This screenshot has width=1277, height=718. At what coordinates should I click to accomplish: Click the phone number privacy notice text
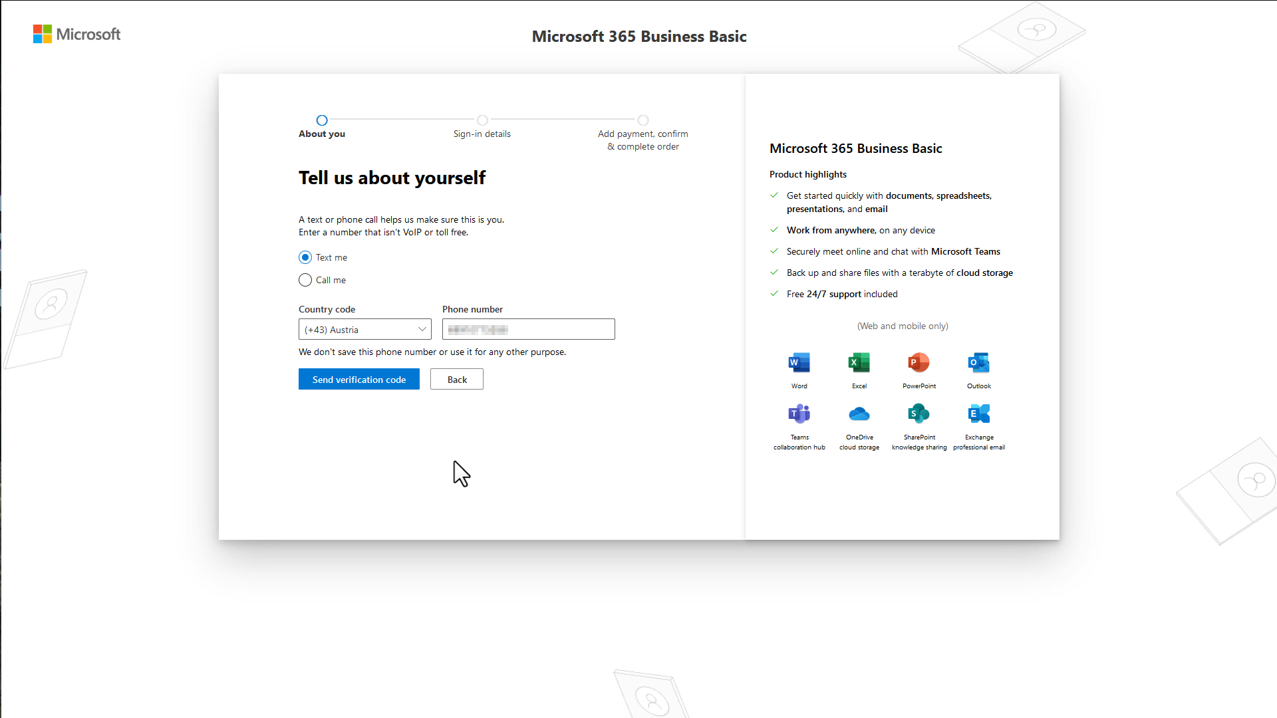[432, 352]
